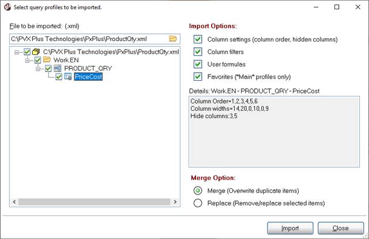Click the file path input field
This screenshot has height=239, width=369.
(x=86, y=39)
